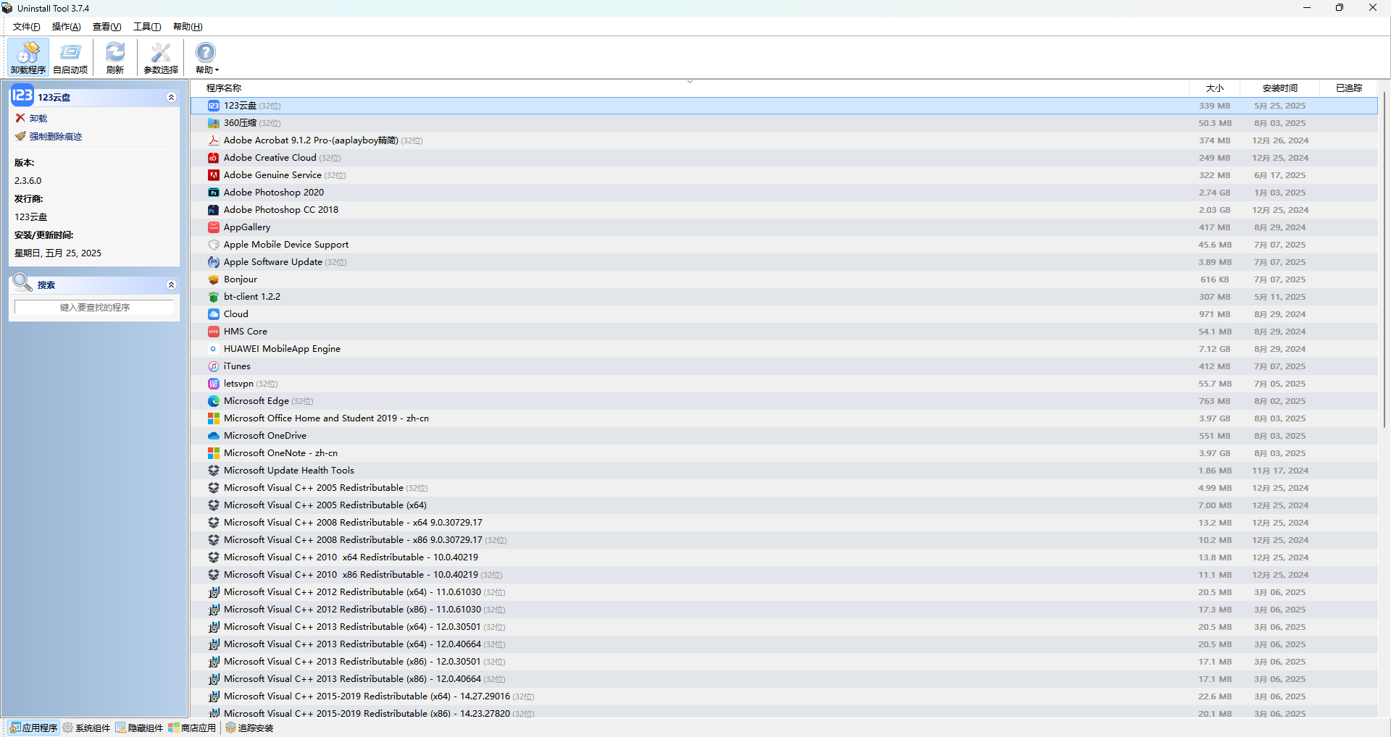The image size is (1391, 737).
Task: Select Visual C++ 2012 Redistributable (x64) 11.0.61030
Action: pyautogui.click(x=785, y=592)
